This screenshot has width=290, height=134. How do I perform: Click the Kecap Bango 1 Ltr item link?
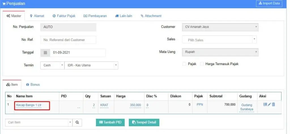29,105
